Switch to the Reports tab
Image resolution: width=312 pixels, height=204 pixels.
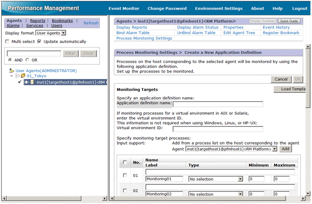click(x=38, y=21)
